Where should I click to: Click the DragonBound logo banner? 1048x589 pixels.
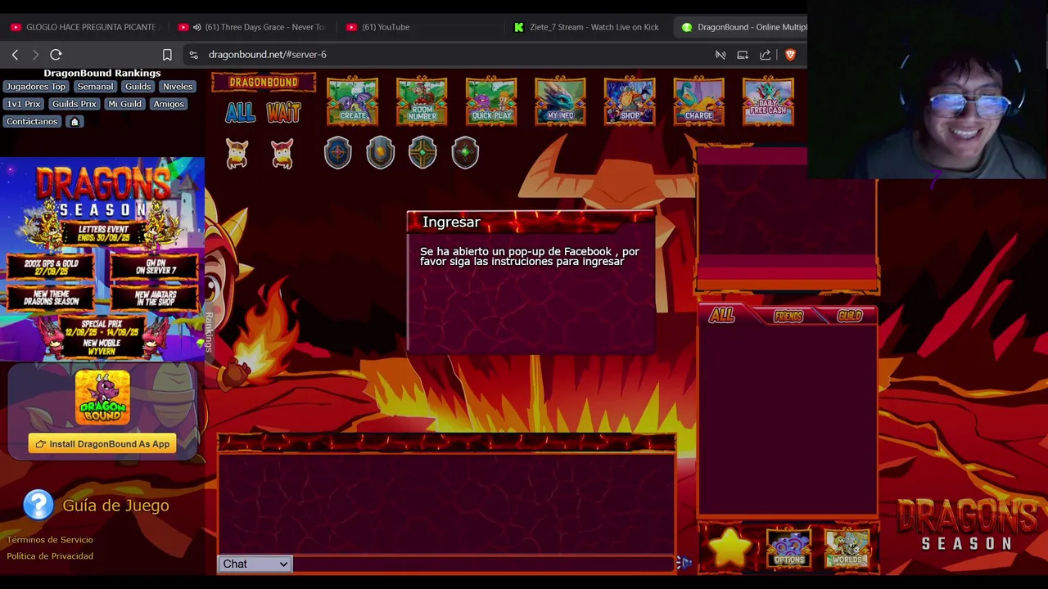tap(264, 83)
